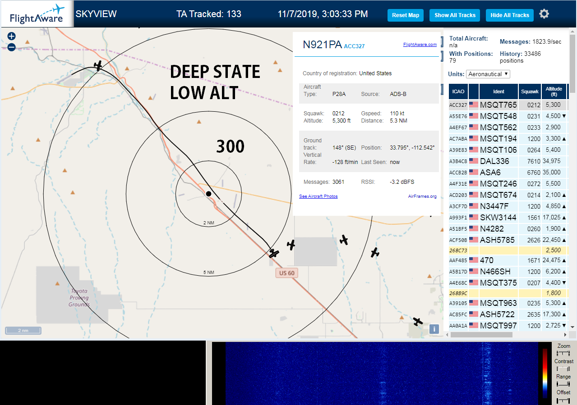The width and height of the screenshot is (577, 405).
Task: Click the US flag in the MSQT765 row
Action: [x=474, y=105]
